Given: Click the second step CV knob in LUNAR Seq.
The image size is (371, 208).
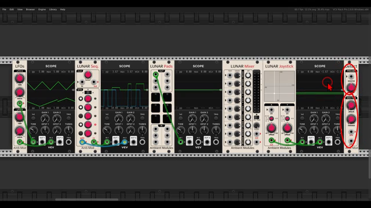Looking at the screenshot, I should [x=88, y=107].
